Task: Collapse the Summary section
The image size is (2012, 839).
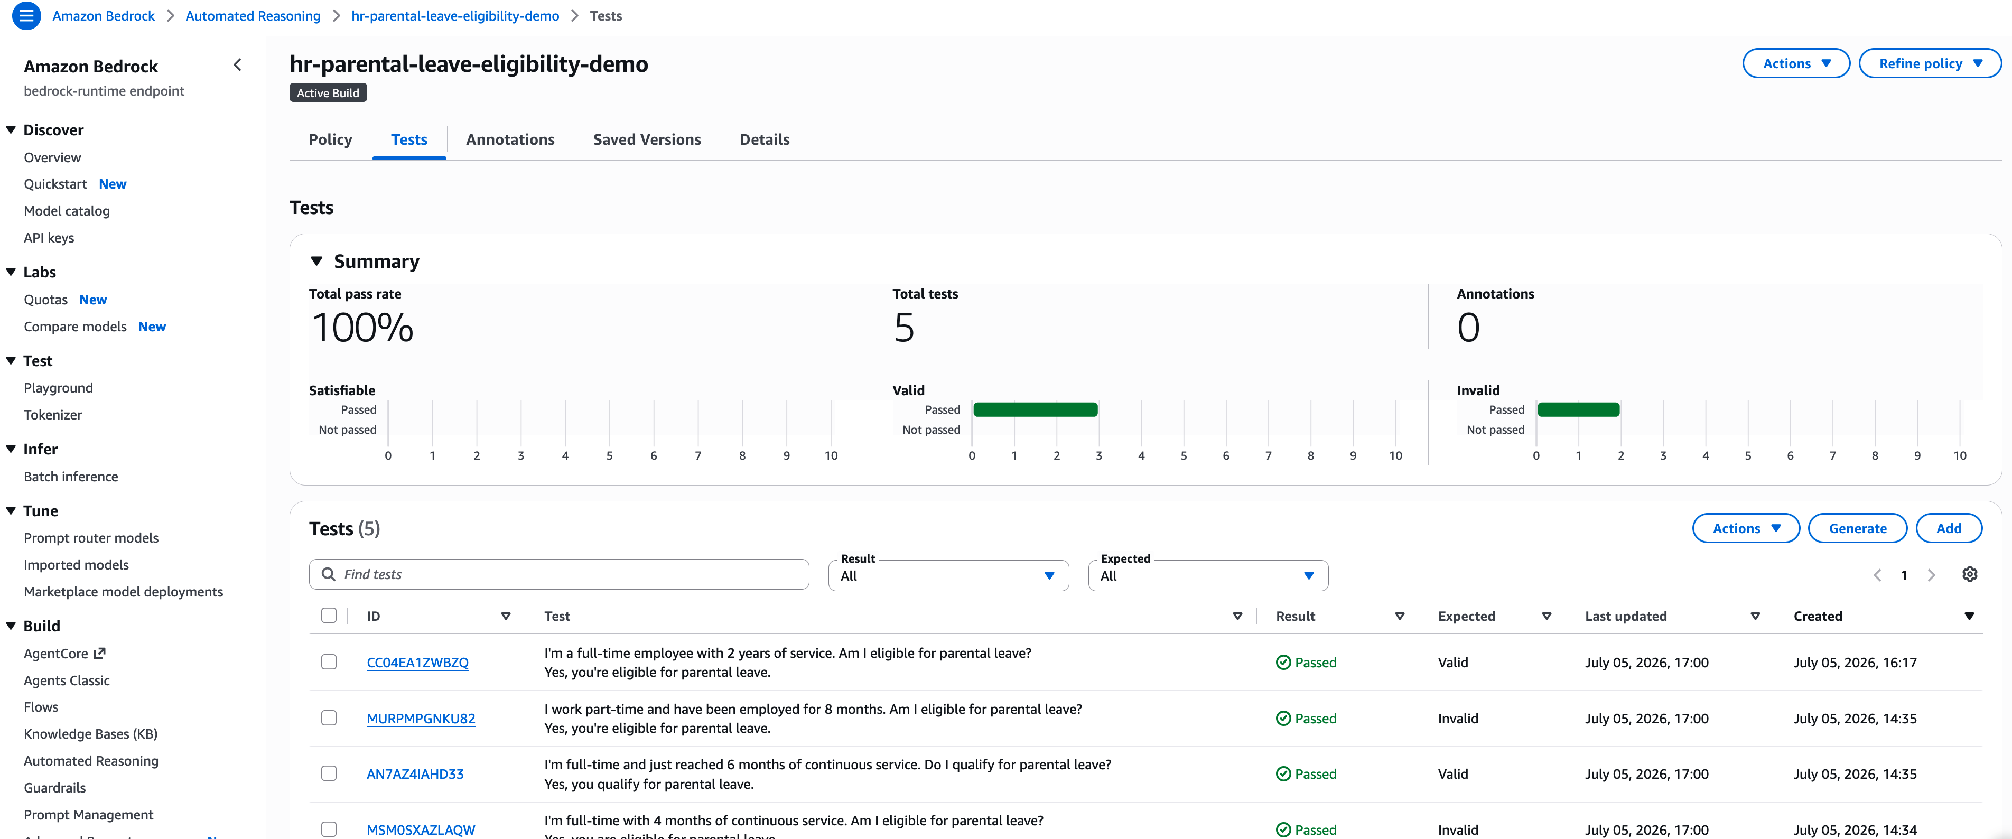Action: coord(316,261)
